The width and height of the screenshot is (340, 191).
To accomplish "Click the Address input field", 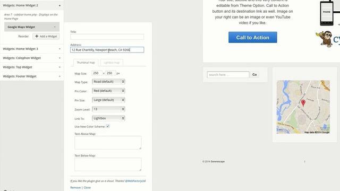I will (x=107, y=50).
